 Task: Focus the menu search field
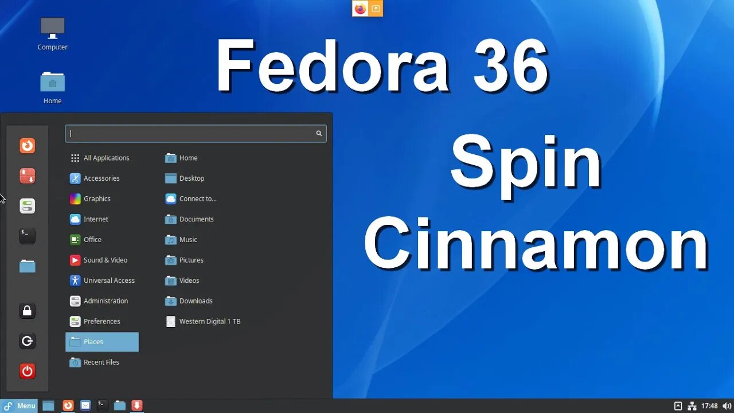[x=196, y=133]
